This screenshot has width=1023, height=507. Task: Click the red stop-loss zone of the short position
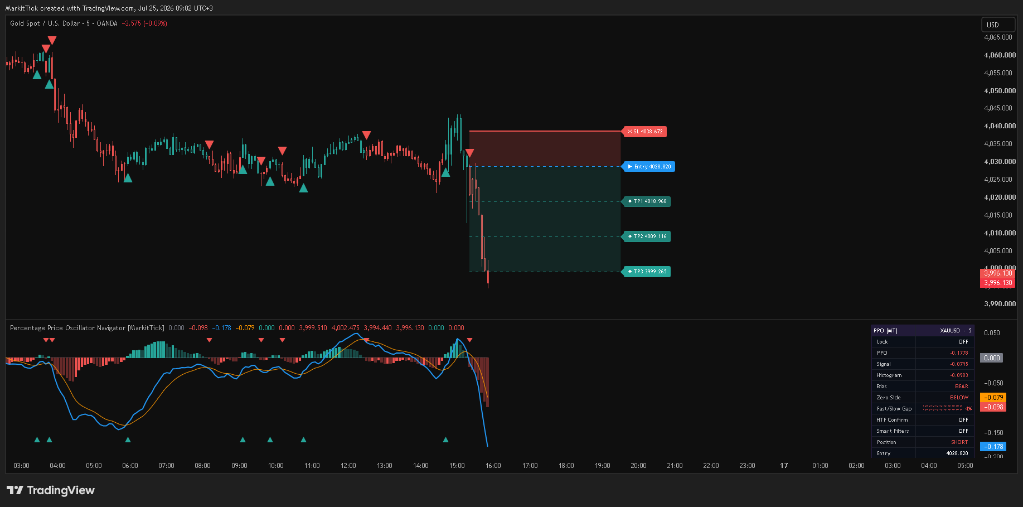click(545, 149)
